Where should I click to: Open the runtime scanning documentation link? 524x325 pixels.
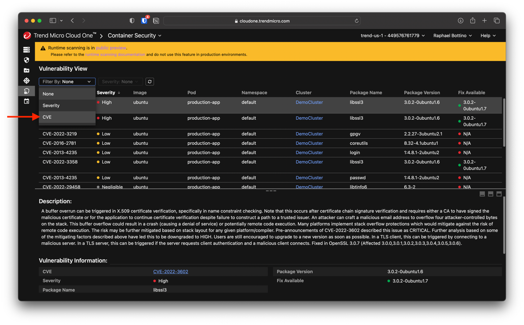click(x=115, y=55)
